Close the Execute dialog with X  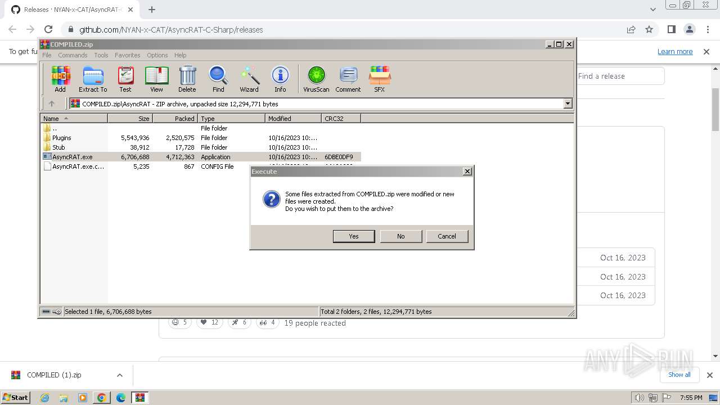[x=467, y=172]
